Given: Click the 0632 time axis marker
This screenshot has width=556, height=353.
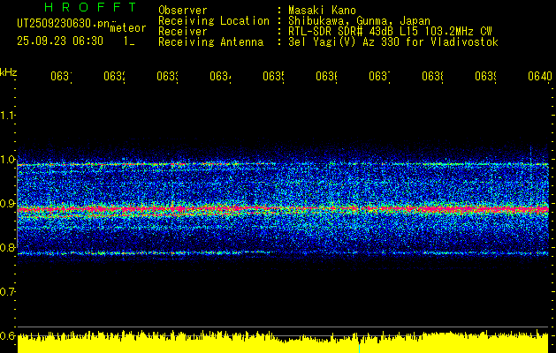Looking at the screenshot, I should click(114, 77).
